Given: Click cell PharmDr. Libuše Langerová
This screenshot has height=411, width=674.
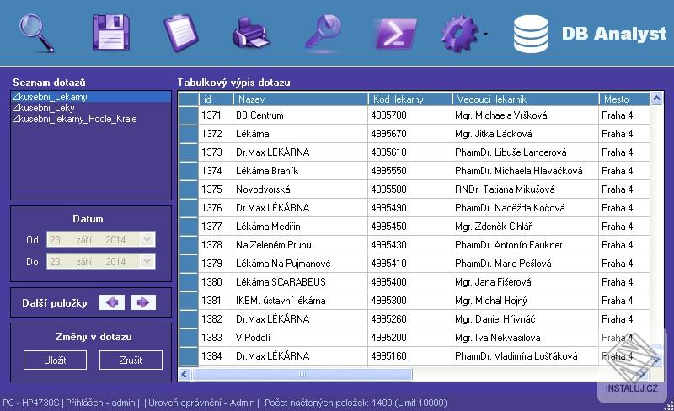Looking at the screenshot, I should pyautogui.click(x=525, y=152).
